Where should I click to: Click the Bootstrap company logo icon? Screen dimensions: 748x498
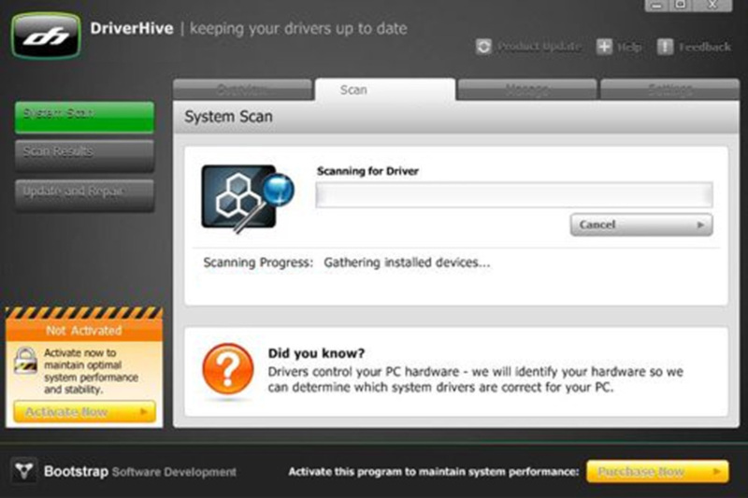pyautogui.click(x=24, y=471)
